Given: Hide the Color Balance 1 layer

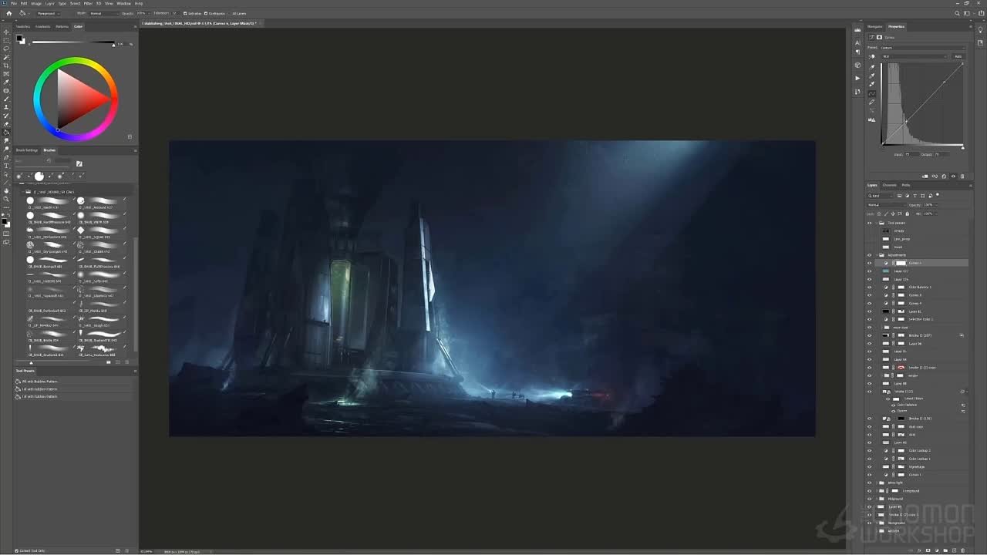Looking at the screenshot, I should pyautogui.click(x=870, y=287).
